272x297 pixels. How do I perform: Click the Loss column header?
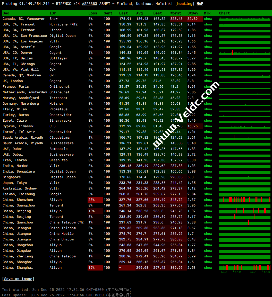(93, 13)
